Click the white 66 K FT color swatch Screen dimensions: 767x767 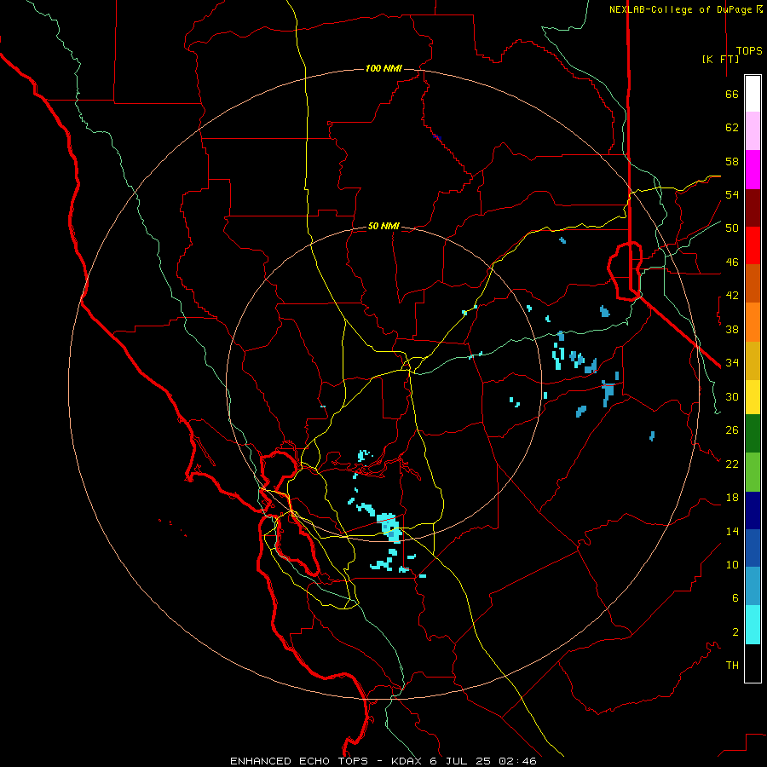(x=753, y=94)
